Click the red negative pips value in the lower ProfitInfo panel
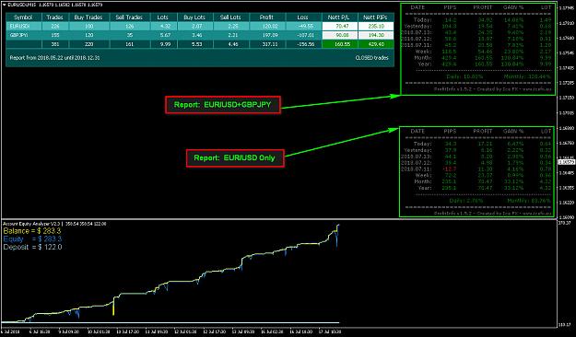 click(x=450, y=169)
